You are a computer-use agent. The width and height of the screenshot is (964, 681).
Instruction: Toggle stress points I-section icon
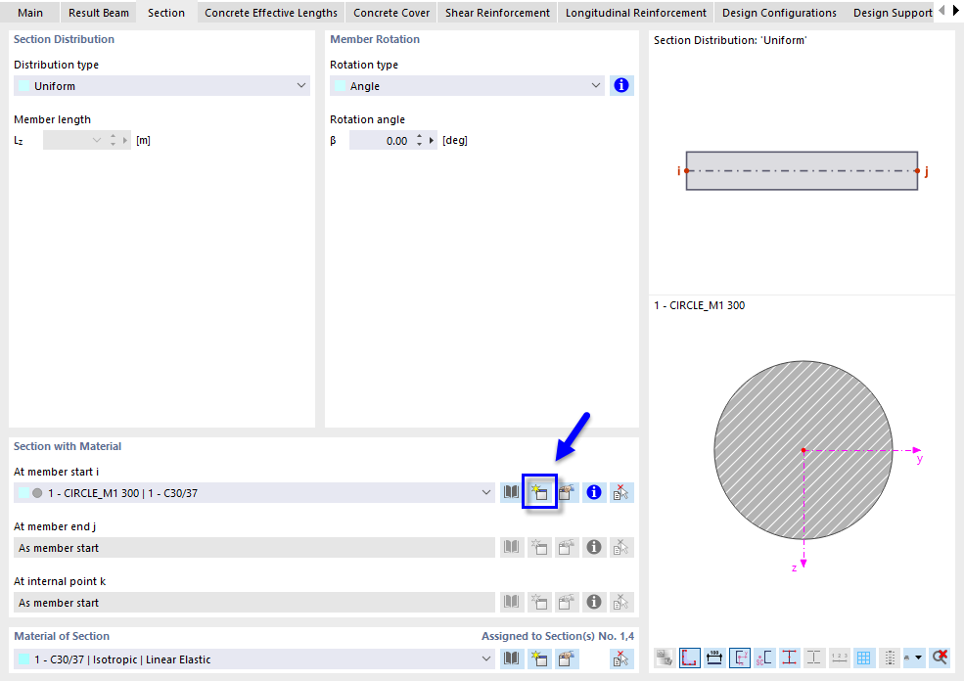point(790,658)
